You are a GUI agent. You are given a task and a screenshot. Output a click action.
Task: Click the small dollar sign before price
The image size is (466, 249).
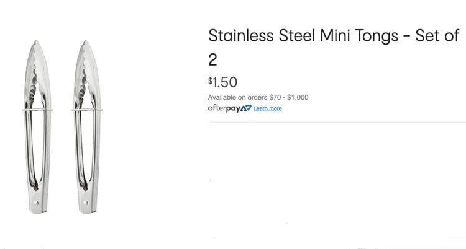(210, 80)
